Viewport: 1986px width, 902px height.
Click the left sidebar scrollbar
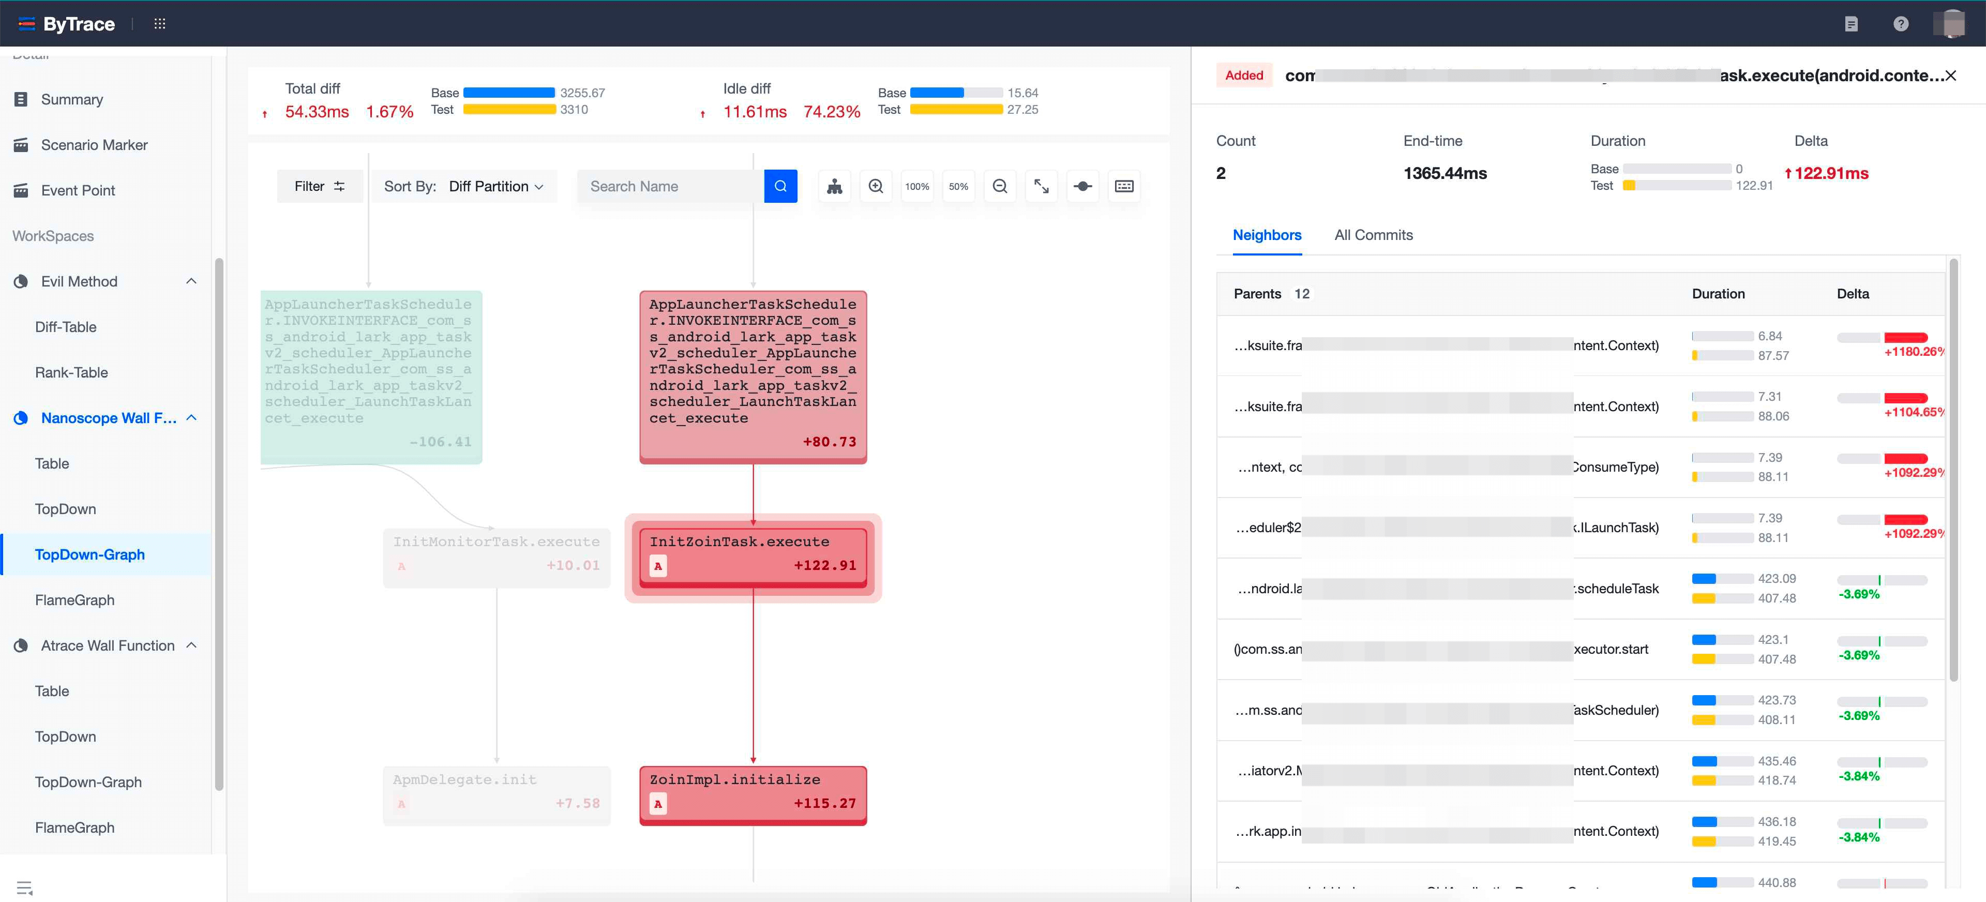coord(219,524)
